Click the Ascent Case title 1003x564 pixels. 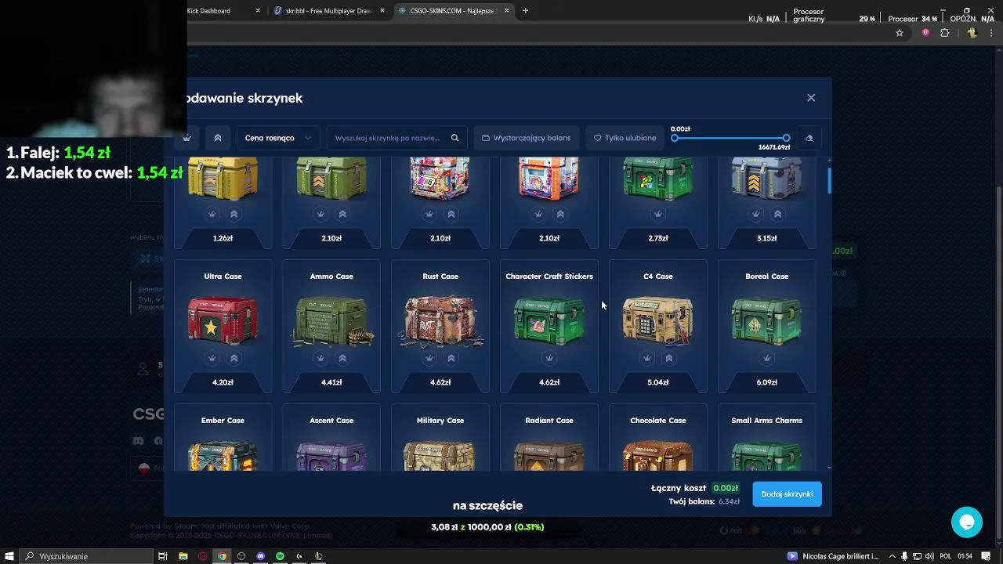331,421
